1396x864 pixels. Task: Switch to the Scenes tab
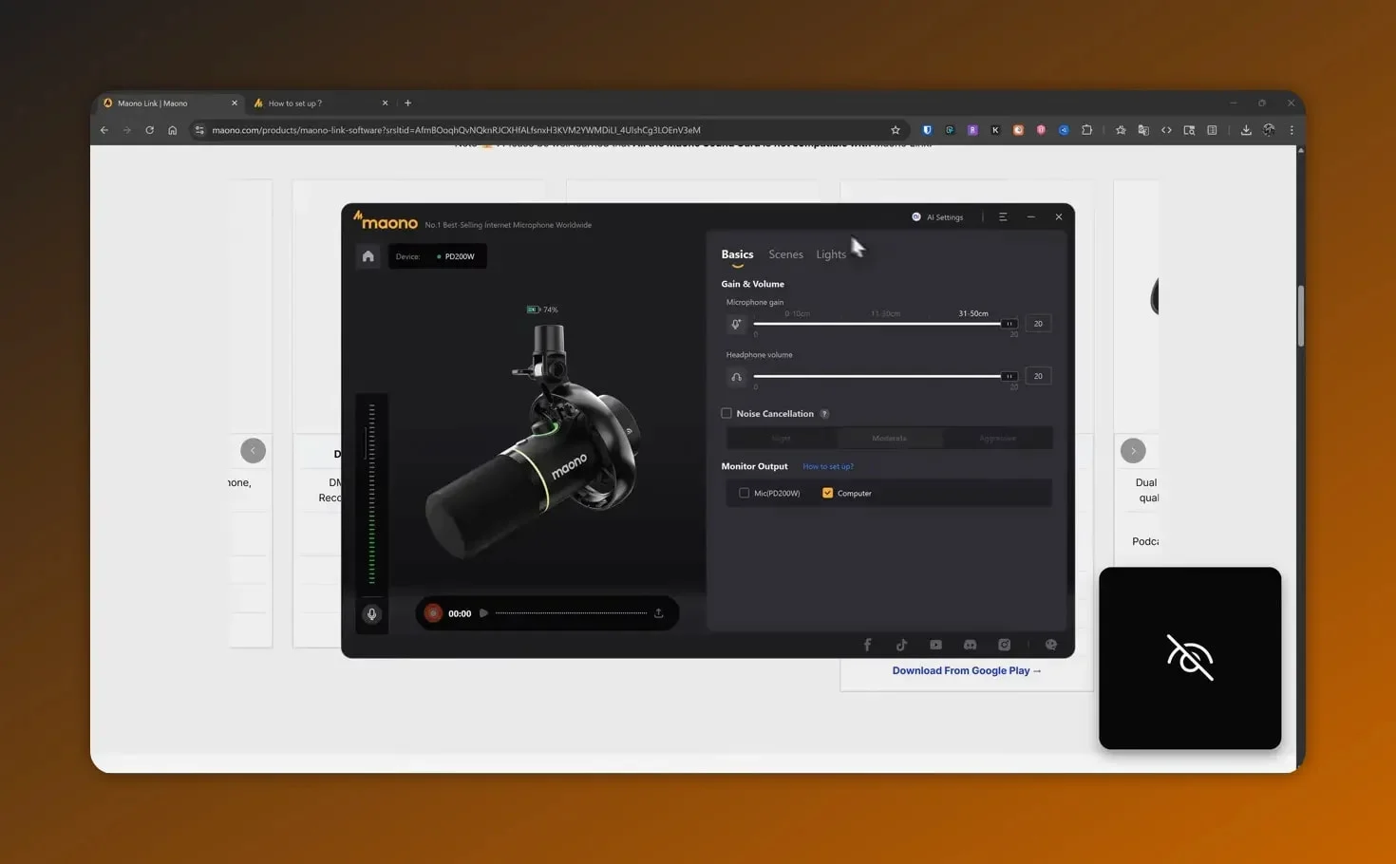(x=785, y=254)
